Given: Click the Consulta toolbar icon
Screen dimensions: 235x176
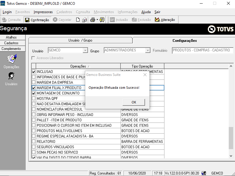Looking at the screenshot, I should (x=4, y=20).
